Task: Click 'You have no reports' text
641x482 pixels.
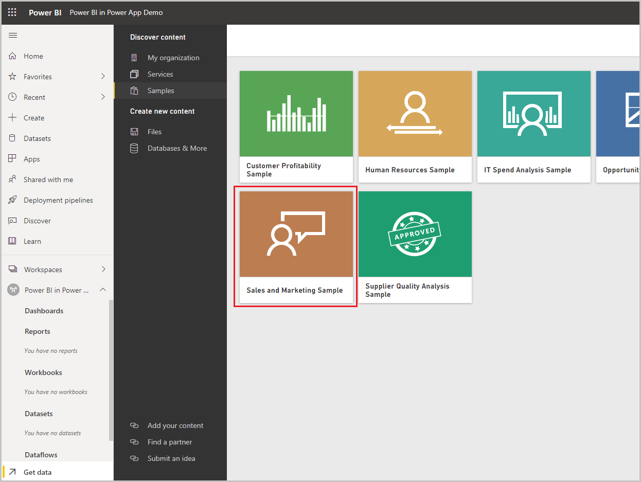Action: point(51,351)
